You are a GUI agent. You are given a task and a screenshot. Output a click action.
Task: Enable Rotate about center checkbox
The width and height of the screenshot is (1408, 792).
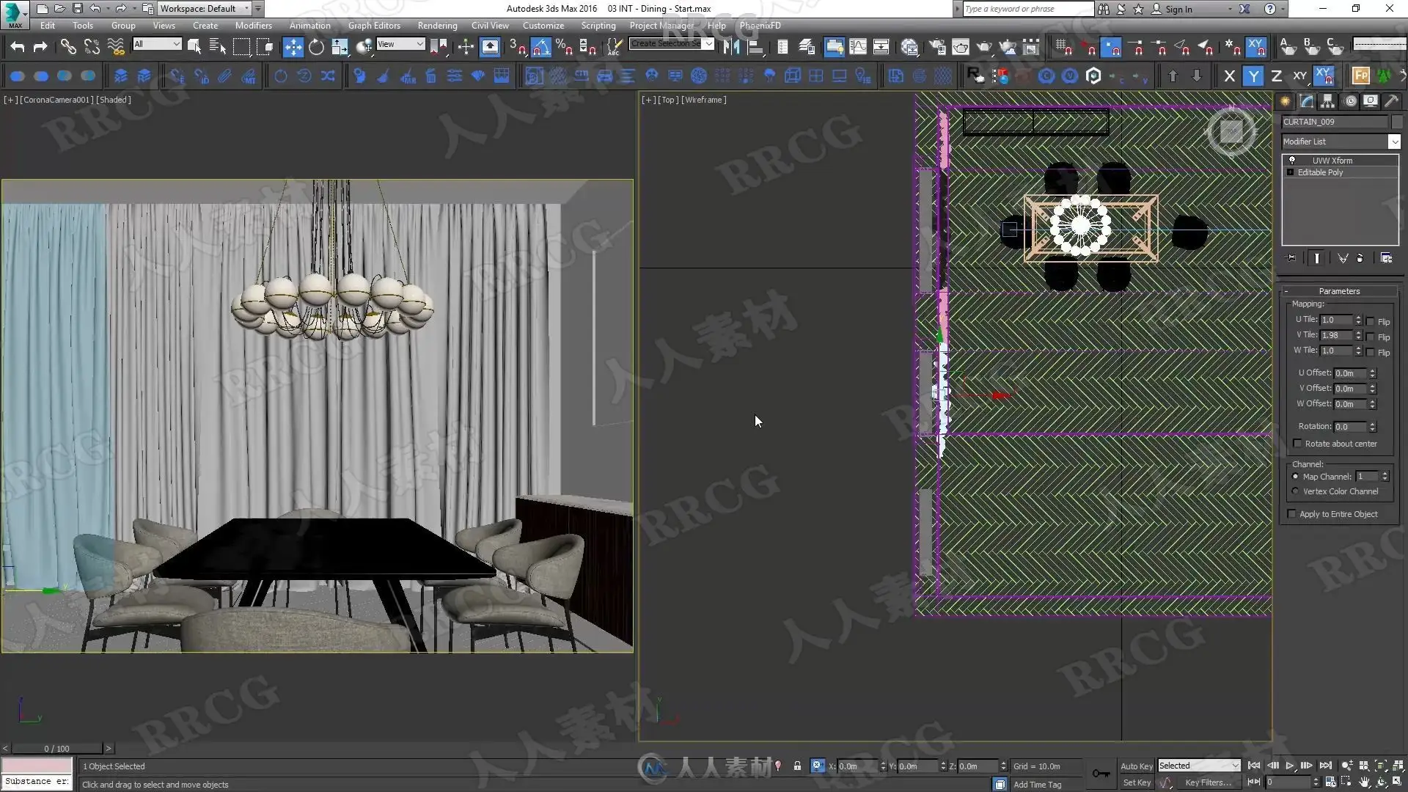pos(1297,444)
